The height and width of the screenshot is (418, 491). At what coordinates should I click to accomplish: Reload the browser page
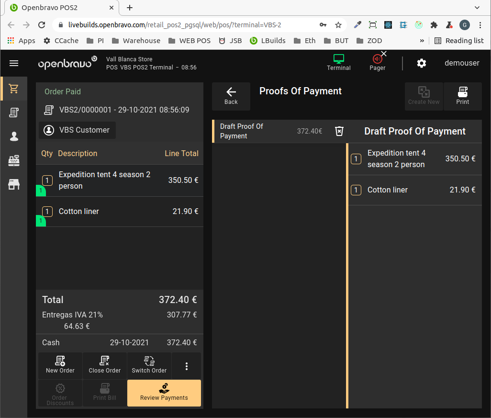coord(42,25)
